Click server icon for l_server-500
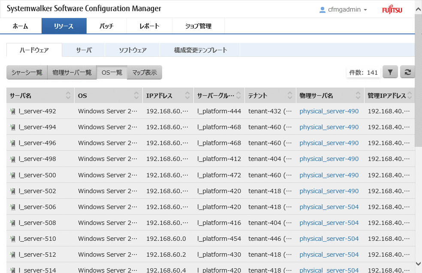The image size is (422, 273). [12, 175]
